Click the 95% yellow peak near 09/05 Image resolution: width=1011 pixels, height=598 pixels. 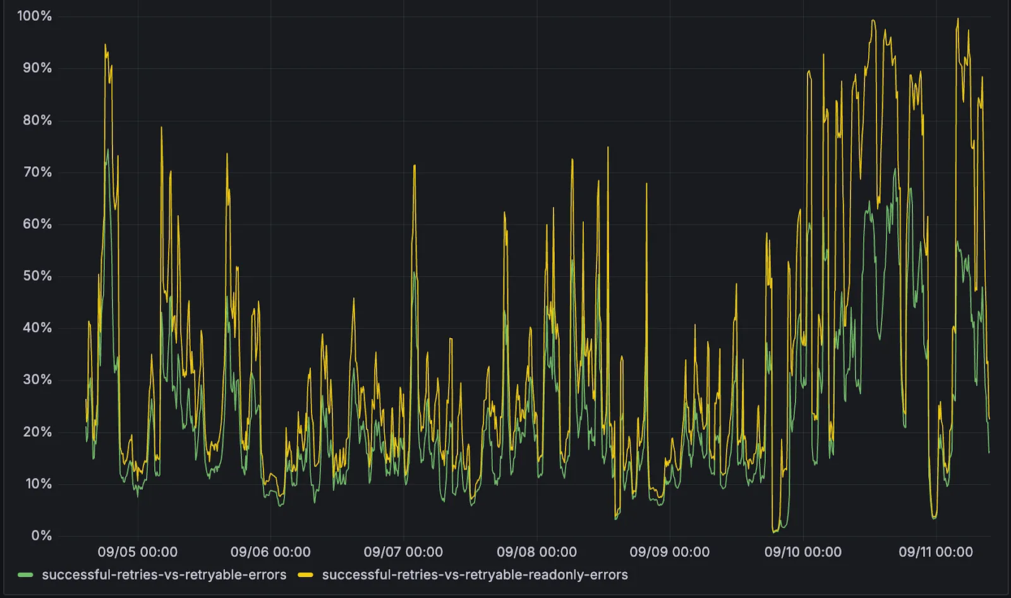point(105,45)
